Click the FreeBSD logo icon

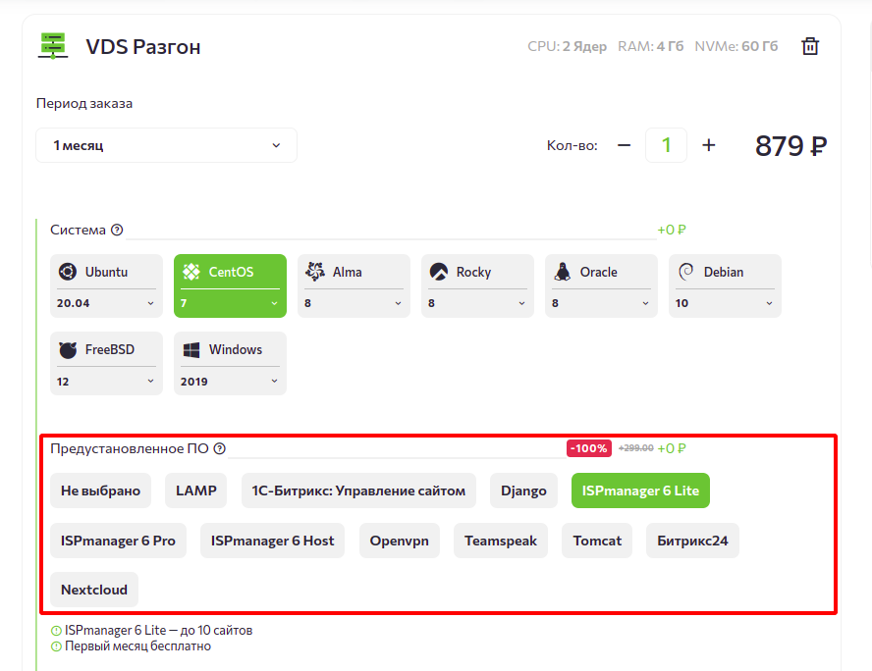(68, 350)
